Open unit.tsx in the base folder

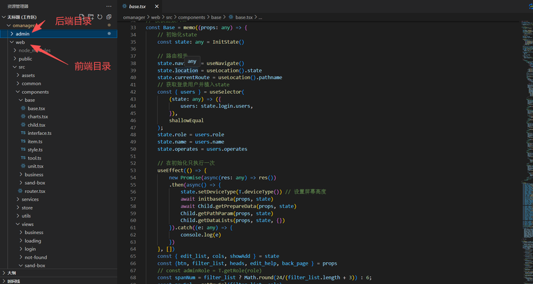point(36,166)
